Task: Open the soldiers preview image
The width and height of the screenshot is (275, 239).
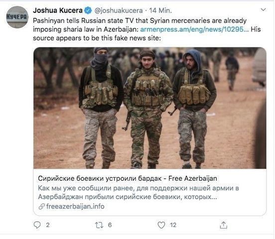Action: [150, 108]
